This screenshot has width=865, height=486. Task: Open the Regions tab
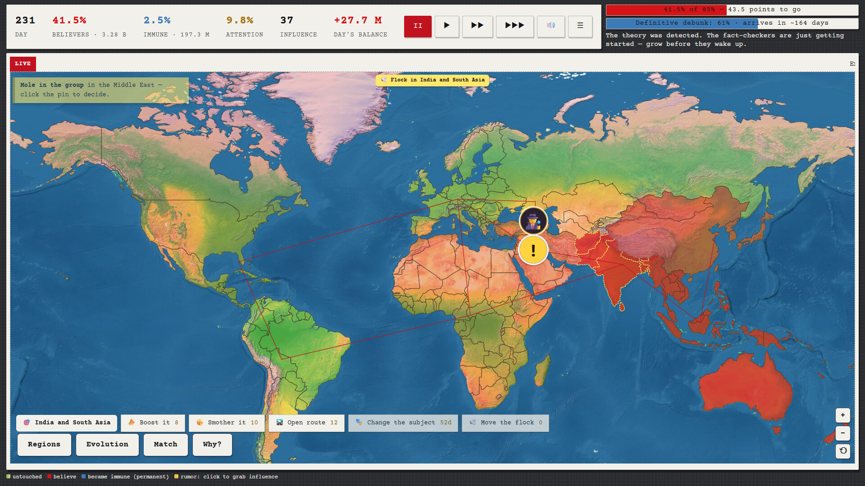pos(44,445)
